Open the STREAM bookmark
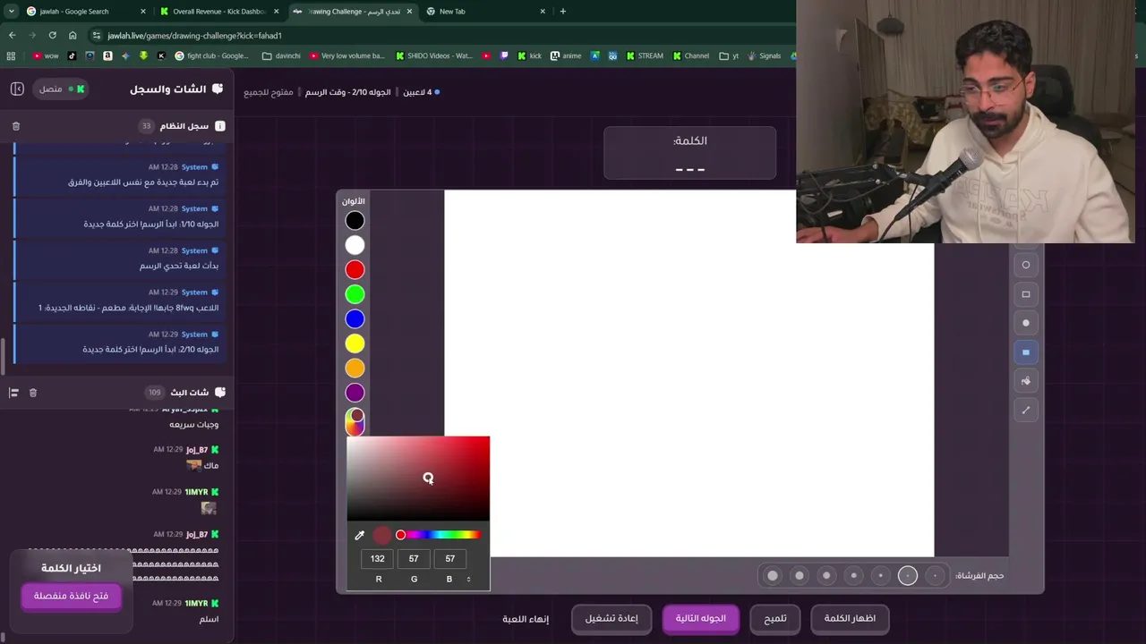This screenshot has width=1146, height=644. [645, 55]
